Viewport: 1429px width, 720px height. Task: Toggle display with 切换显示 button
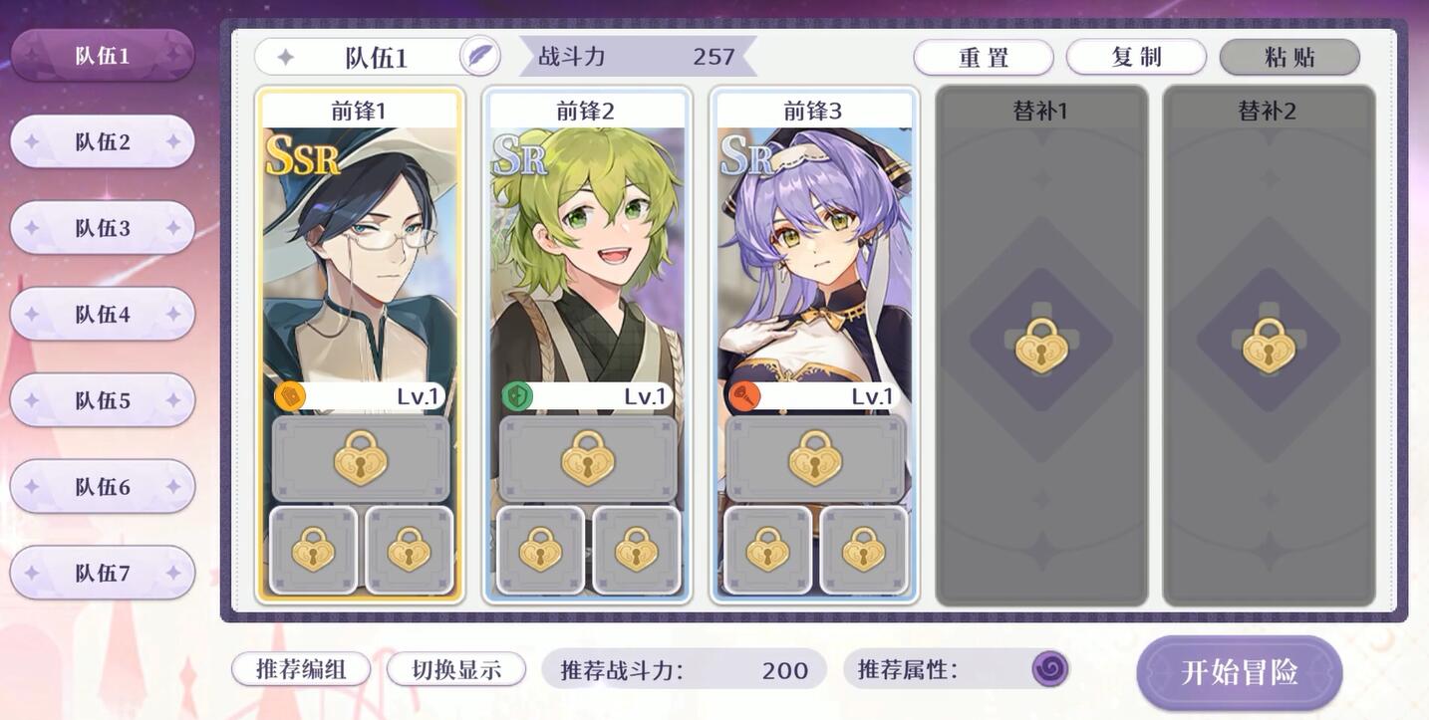456,669
